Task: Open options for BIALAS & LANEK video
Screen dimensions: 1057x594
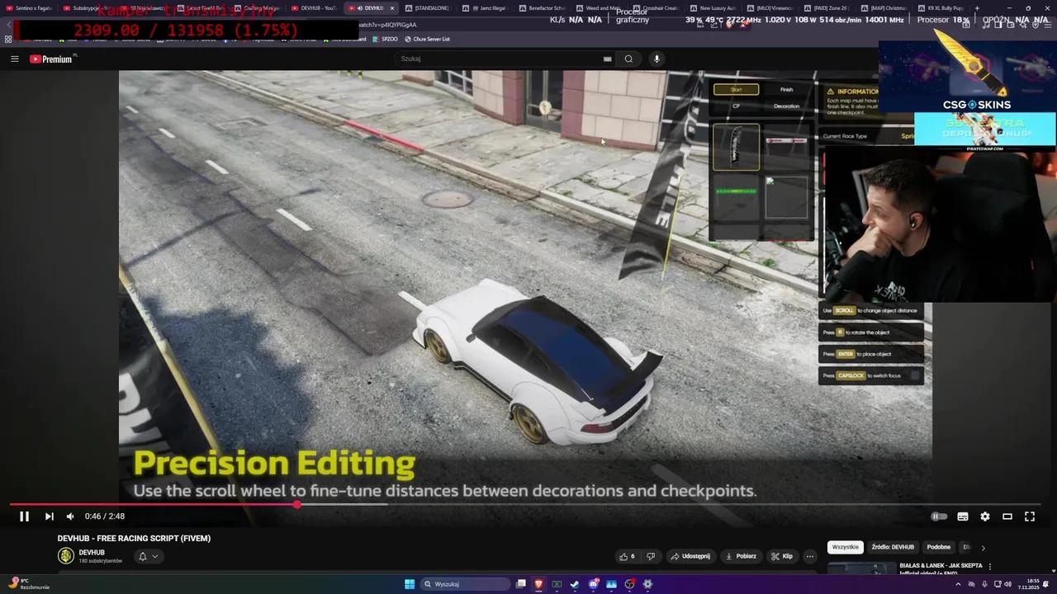Action: (990, 567)
